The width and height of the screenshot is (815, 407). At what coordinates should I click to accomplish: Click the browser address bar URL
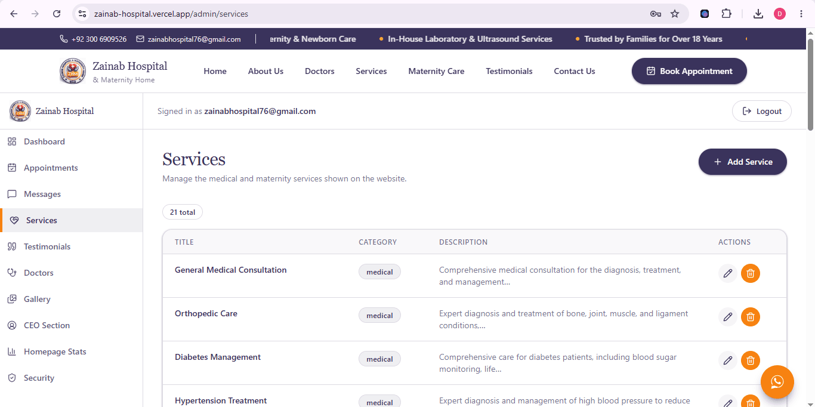click(171, 14)
